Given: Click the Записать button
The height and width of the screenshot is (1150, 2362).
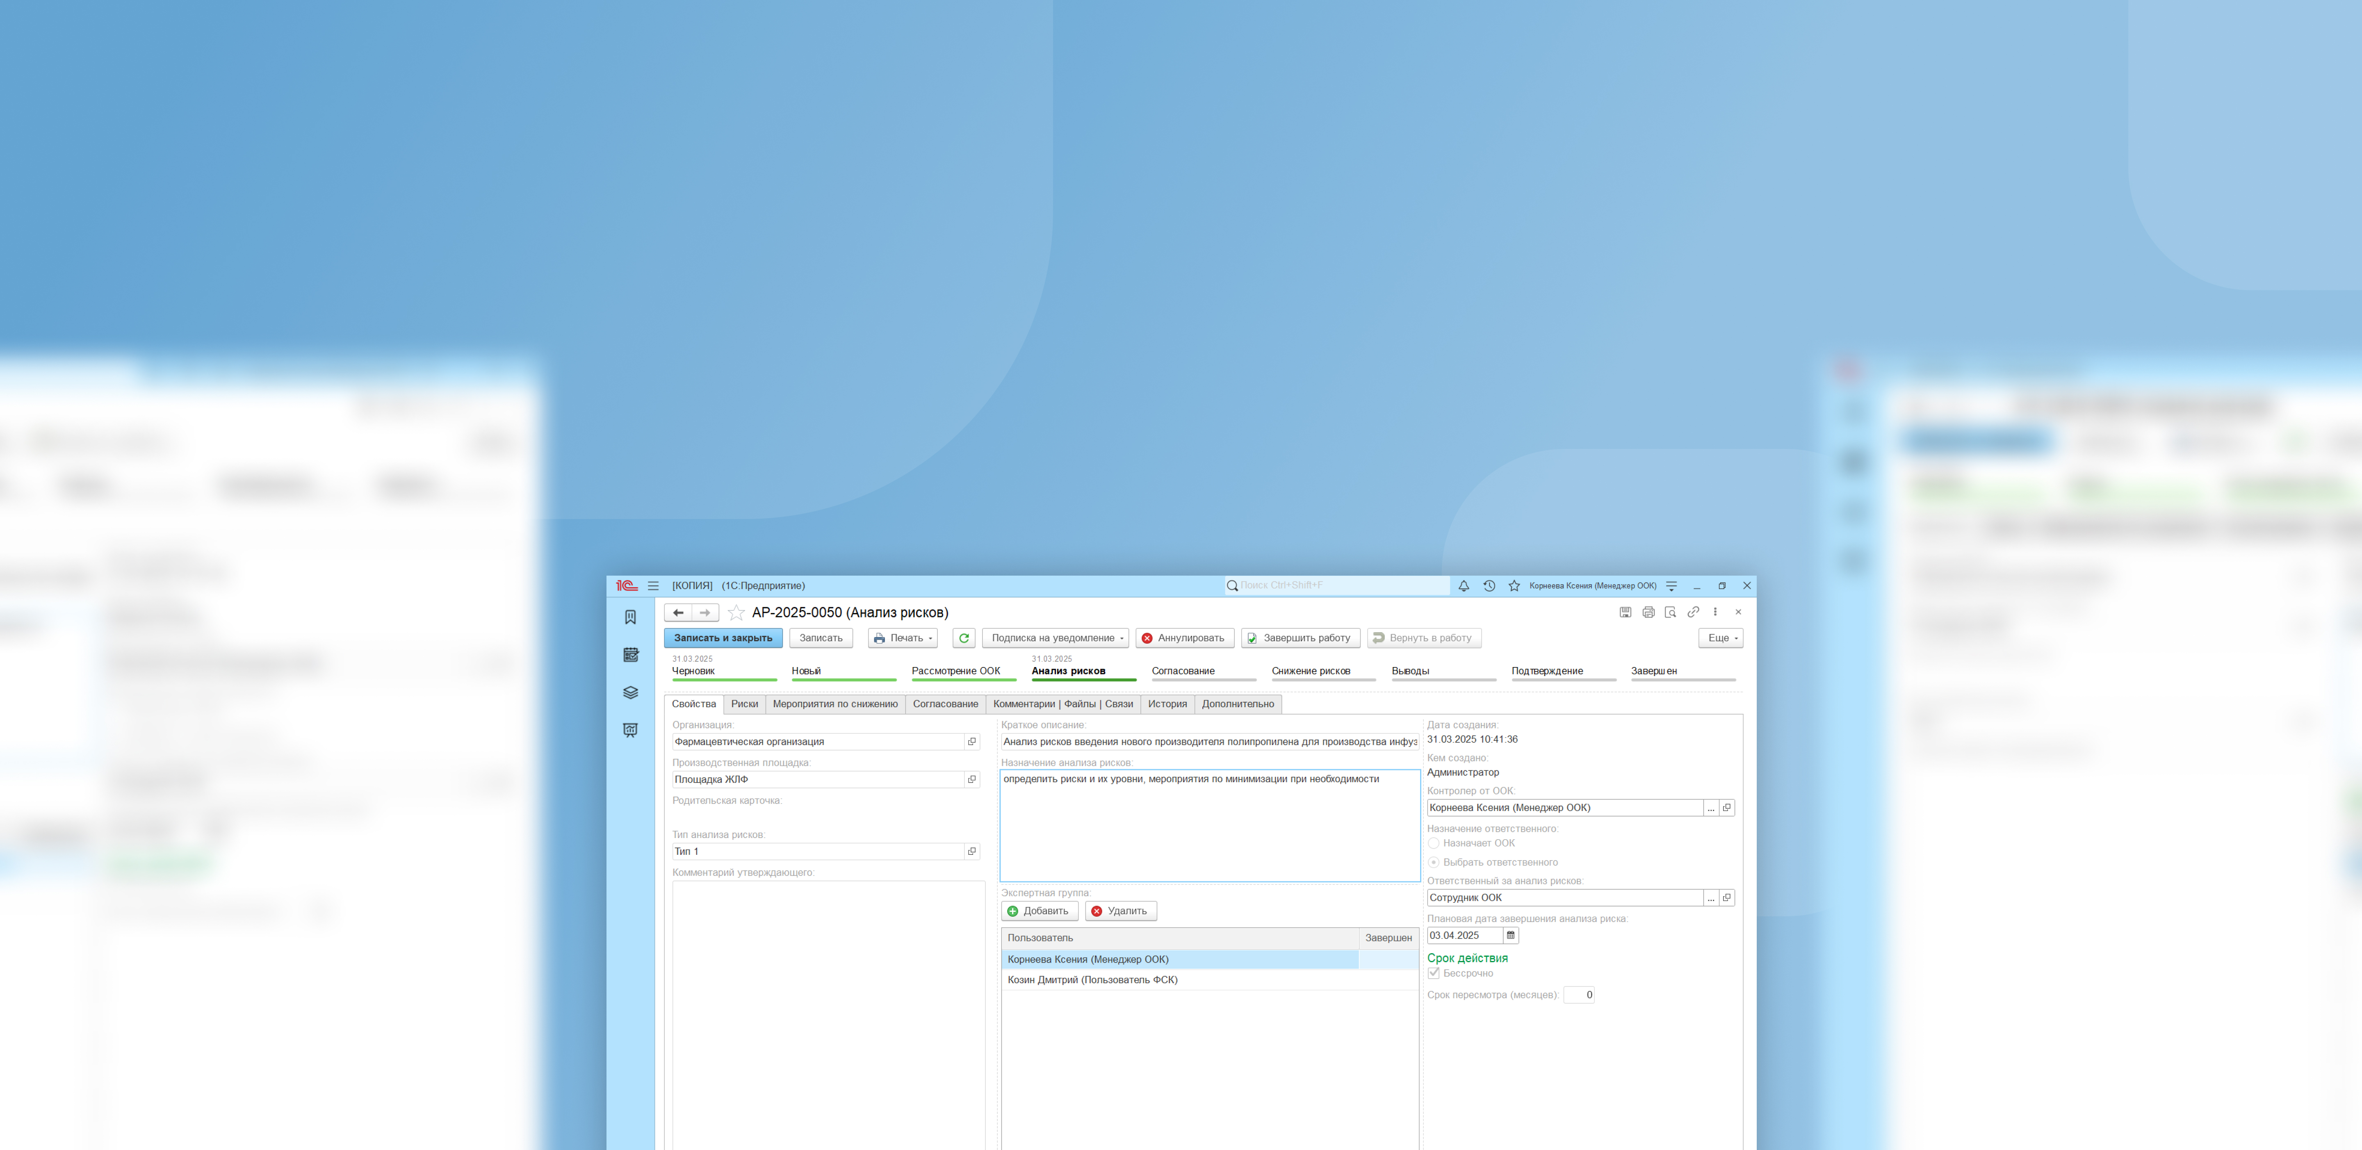Looking at the screenshot, I should tap(821, 638).
